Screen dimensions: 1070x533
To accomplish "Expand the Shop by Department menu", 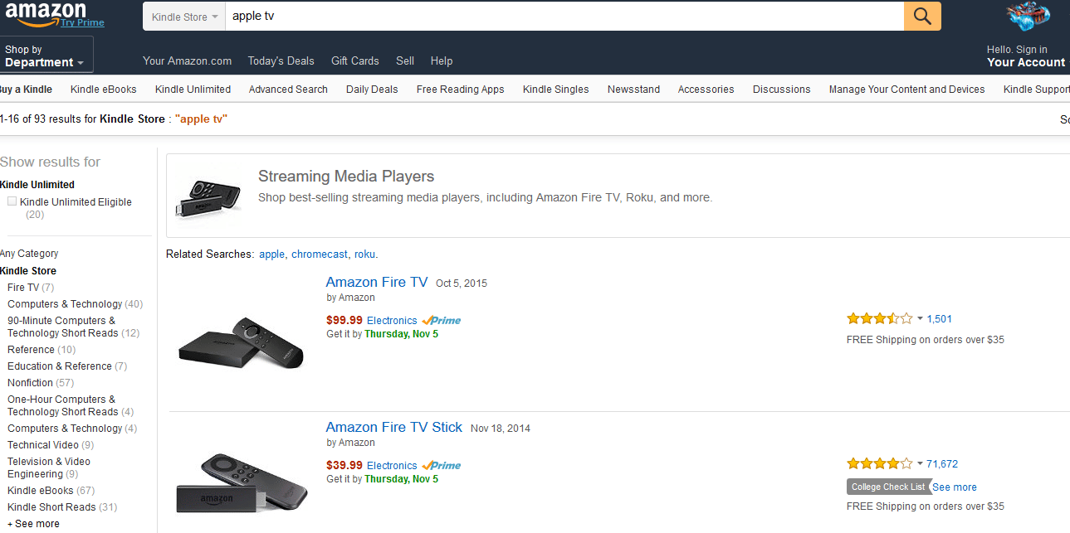I will coord(46,56).
